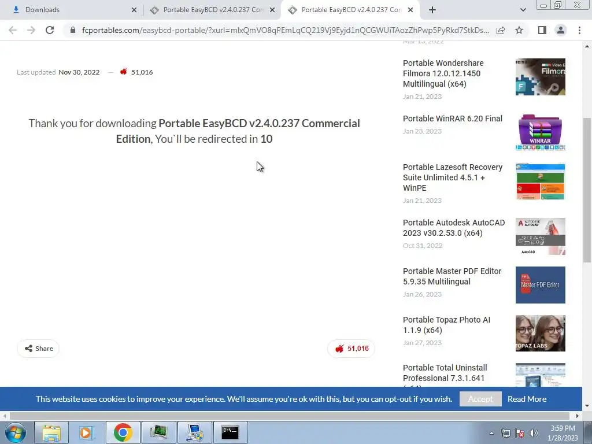Open Portable Lazesoft Recovery Suite link

click(x=452, y=177)
